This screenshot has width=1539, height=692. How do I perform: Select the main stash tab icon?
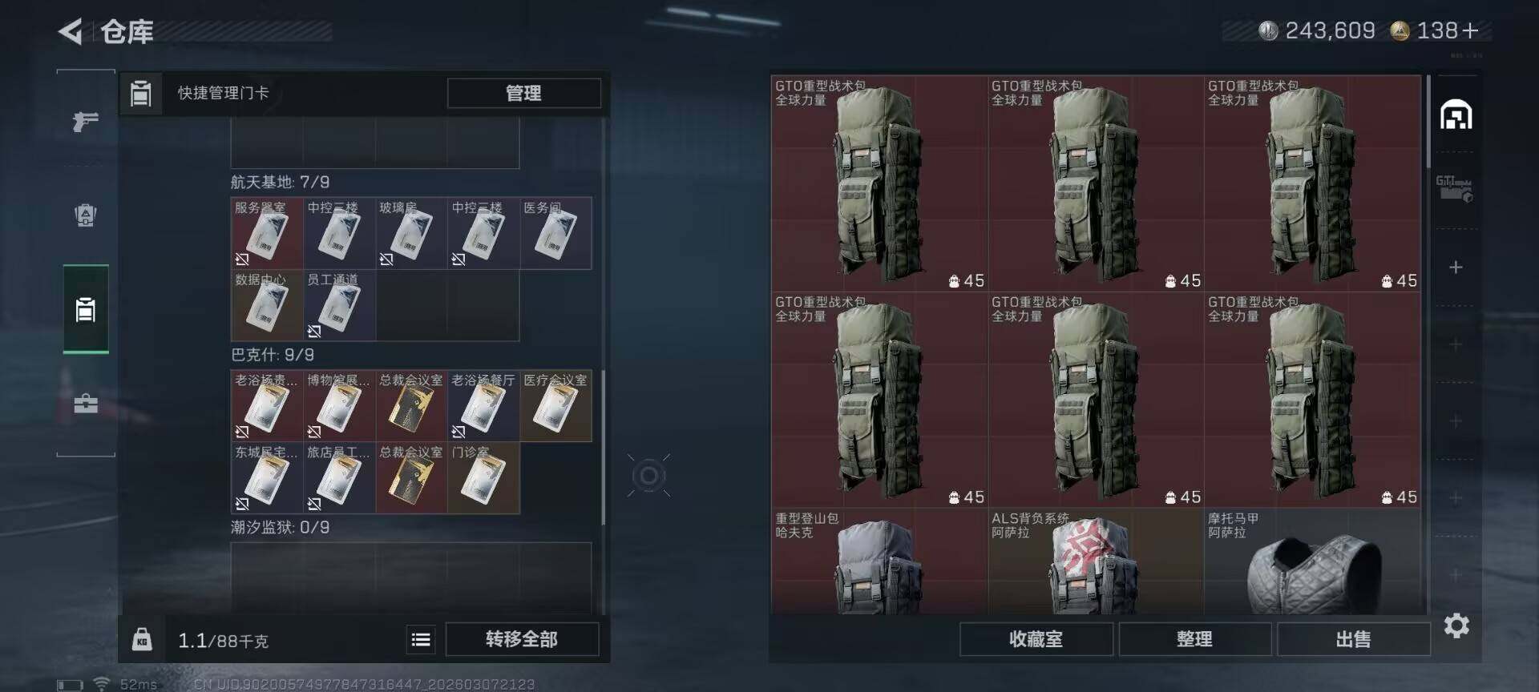[x=1456, y=115]
